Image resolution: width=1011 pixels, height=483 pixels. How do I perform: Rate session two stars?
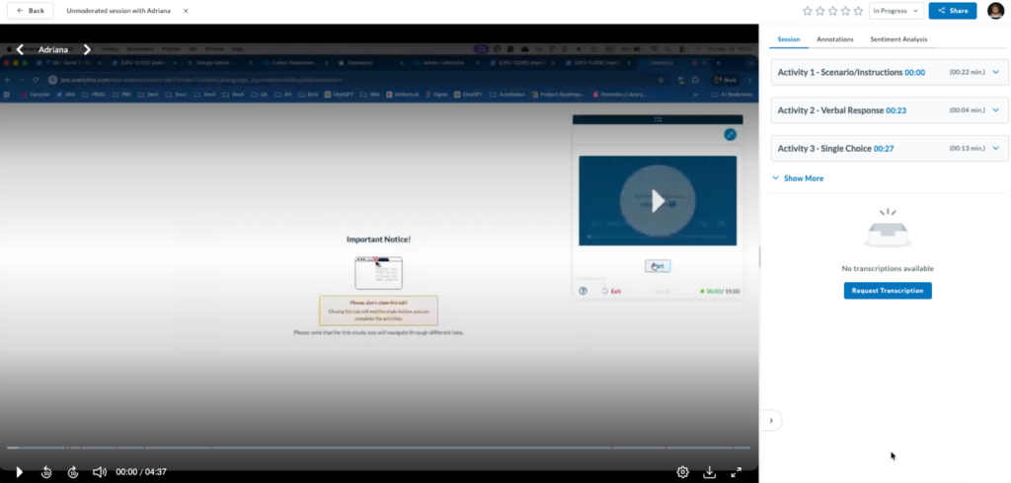[x=820, y=11]
